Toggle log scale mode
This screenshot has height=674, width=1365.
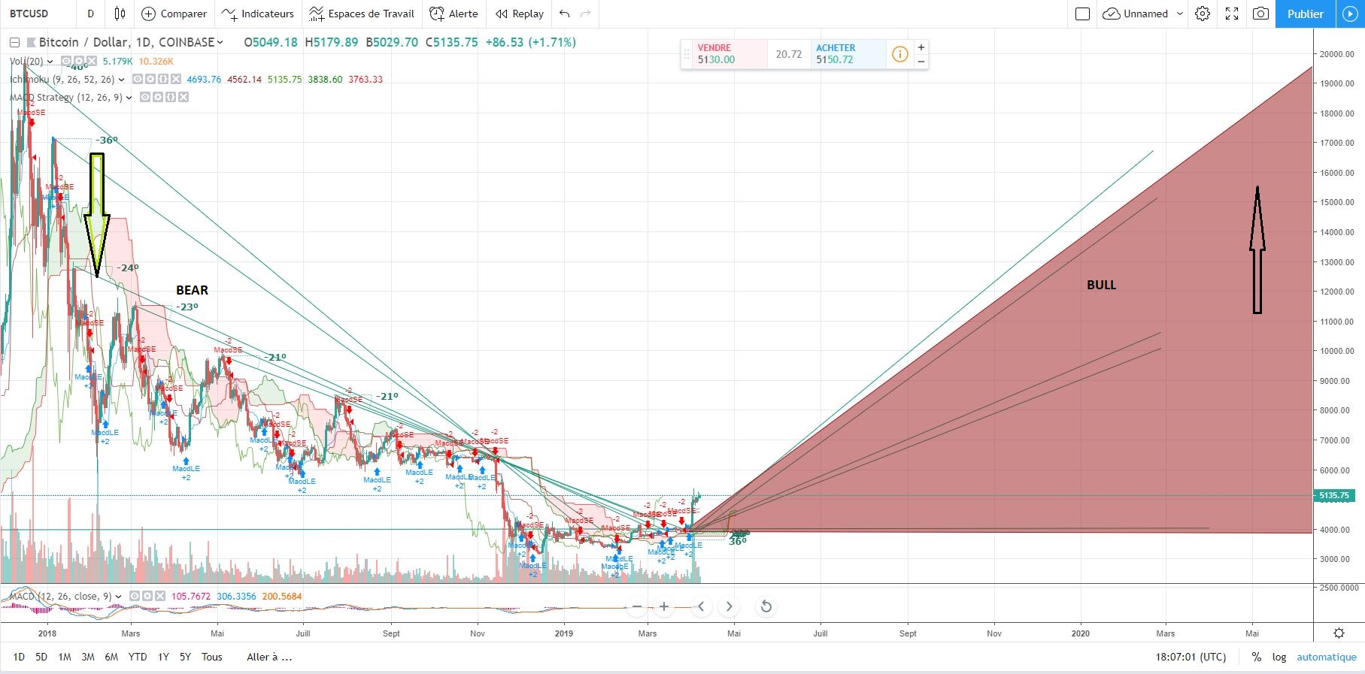[1279, 657]
